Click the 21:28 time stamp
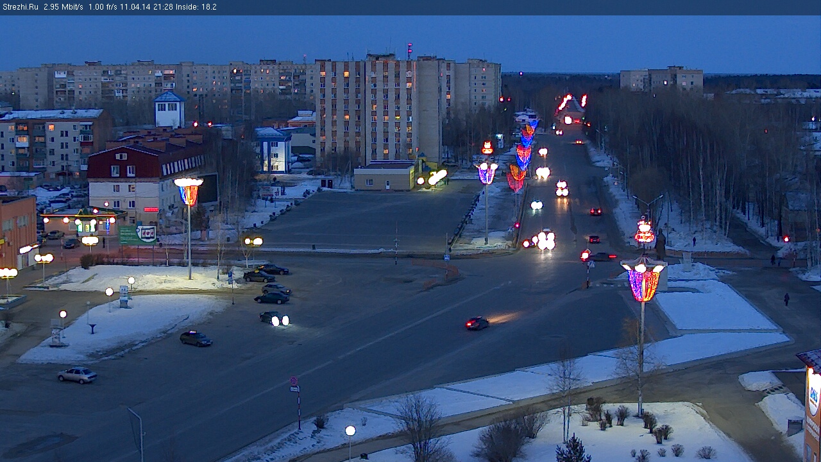Image resolution: width=821 pixels, height=462 pixels. point(162,7)
